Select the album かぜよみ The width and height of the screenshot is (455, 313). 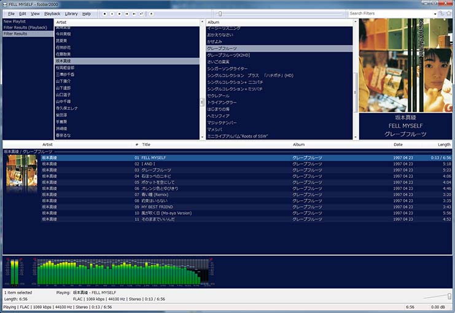(x=279, y=42)
